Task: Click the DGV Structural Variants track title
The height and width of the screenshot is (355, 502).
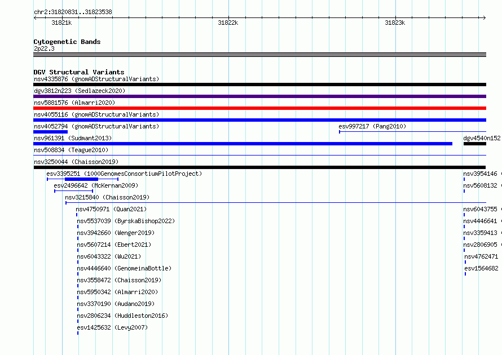Action: (79, 72)
